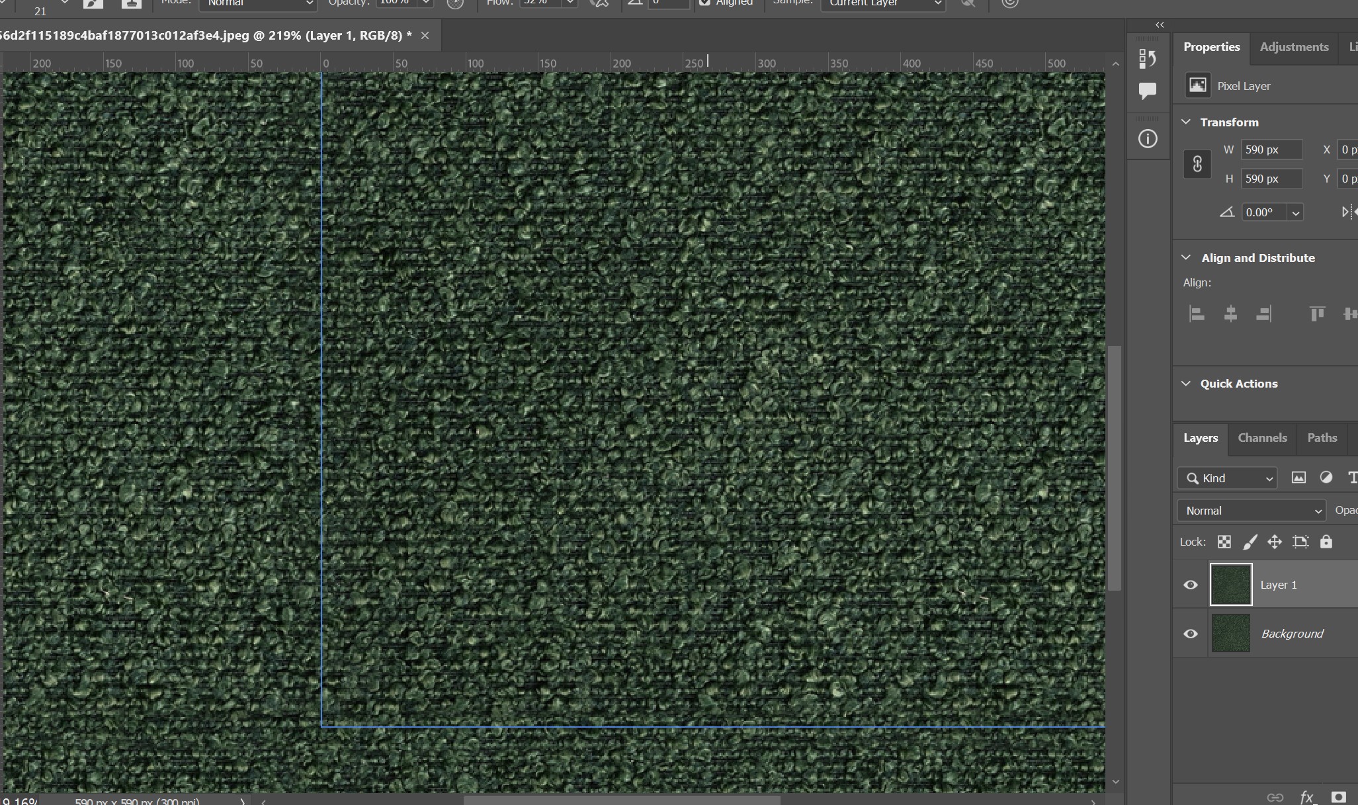Open the Comments panel icon
1358x805 pixels.
pos(1147,91)
